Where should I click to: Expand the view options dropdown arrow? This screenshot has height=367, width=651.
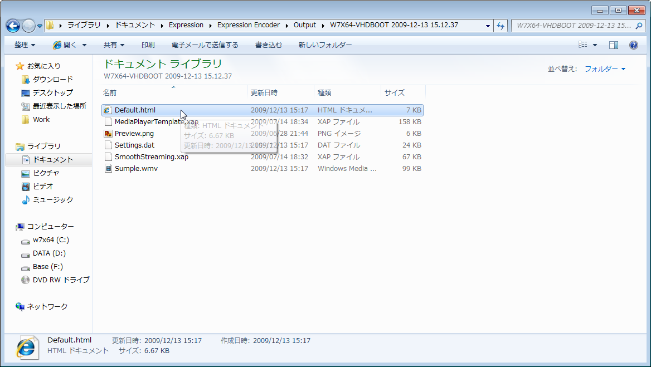[595, 45]
